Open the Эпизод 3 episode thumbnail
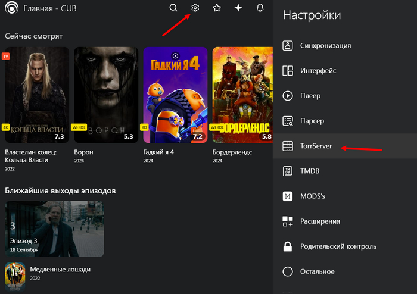Viewport: 417px width, 294px height. click(55, 229)
